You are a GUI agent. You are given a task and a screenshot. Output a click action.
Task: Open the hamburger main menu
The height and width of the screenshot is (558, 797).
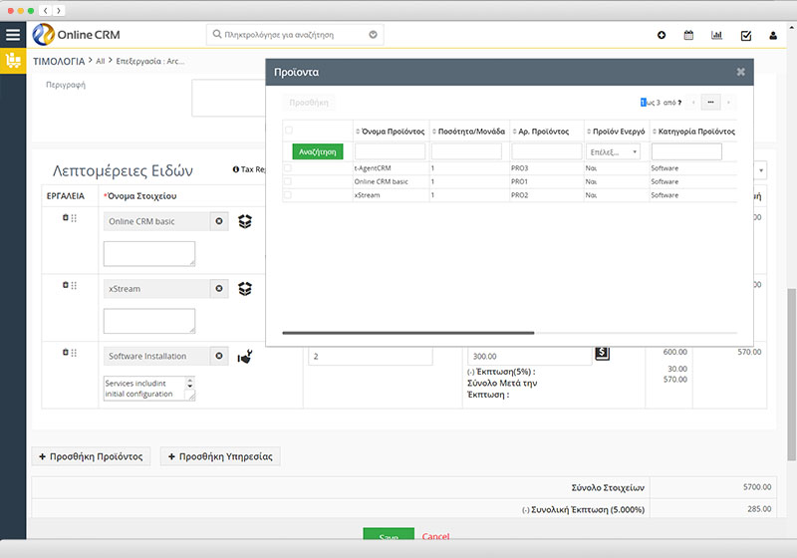(13, 35)
